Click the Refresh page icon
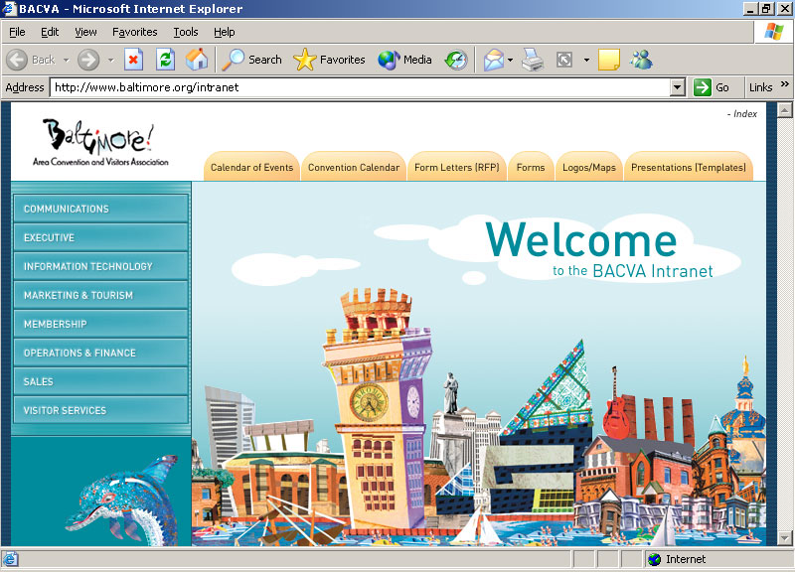The height and width of the screenshot is (572, 795). [x=165, y=60]
